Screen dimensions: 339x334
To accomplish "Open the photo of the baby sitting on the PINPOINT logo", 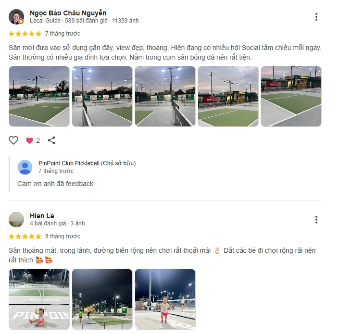I will click(39, 299).
